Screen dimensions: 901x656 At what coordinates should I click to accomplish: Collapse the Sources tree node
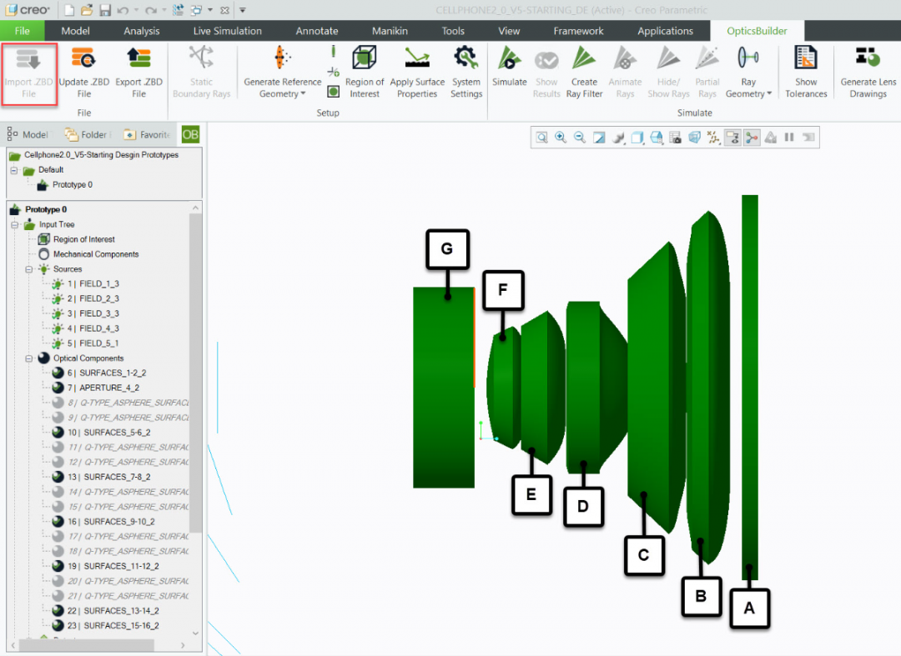[28, 269]
